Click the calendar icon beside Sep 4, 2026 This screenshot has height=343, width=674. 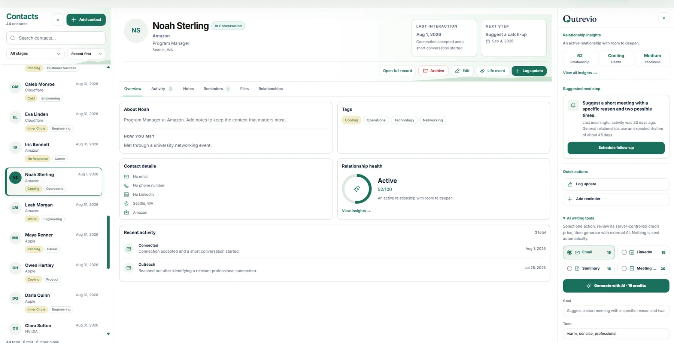488,41
